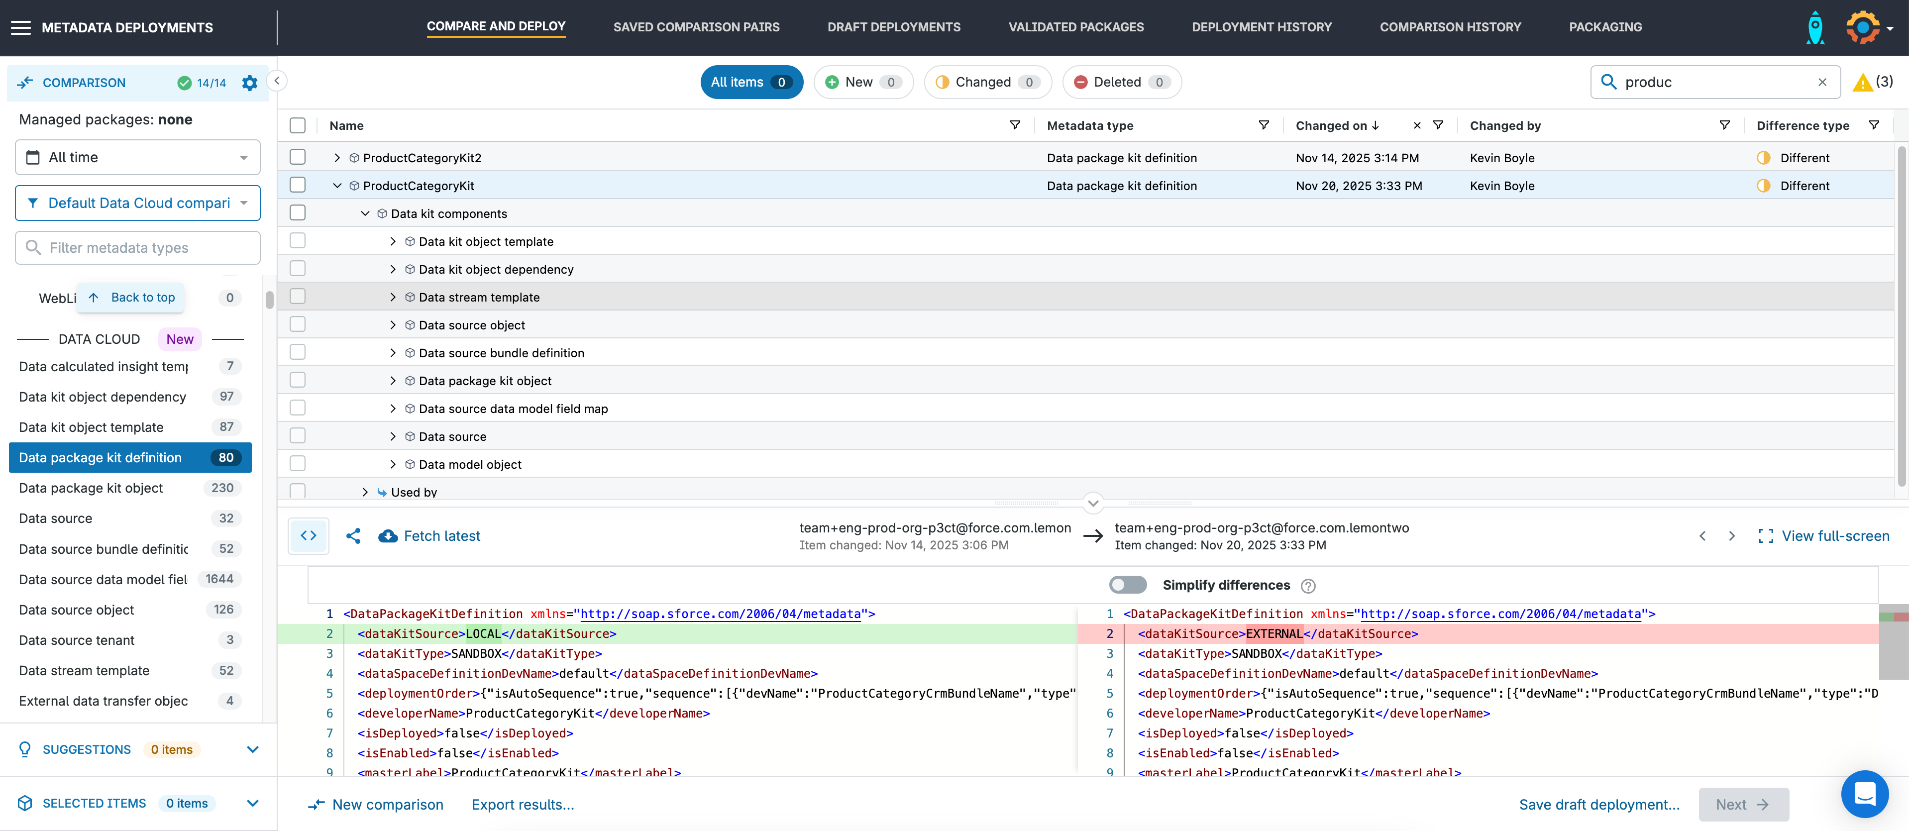Check the ProductCategoryKit2 row checkbox
The image size is (1909, 831).
pyautogui.click(x=298, y=157)
